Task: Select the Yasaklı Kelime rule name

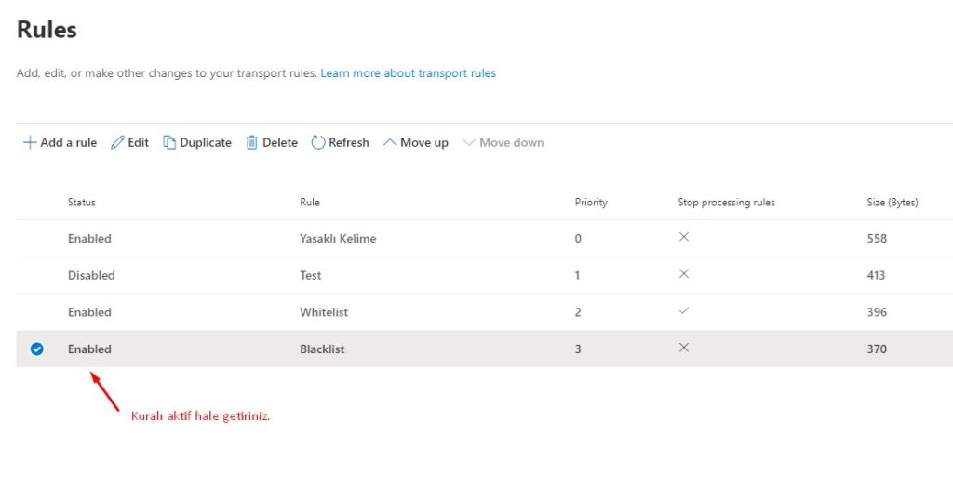Action: click(x=338, y=239)
